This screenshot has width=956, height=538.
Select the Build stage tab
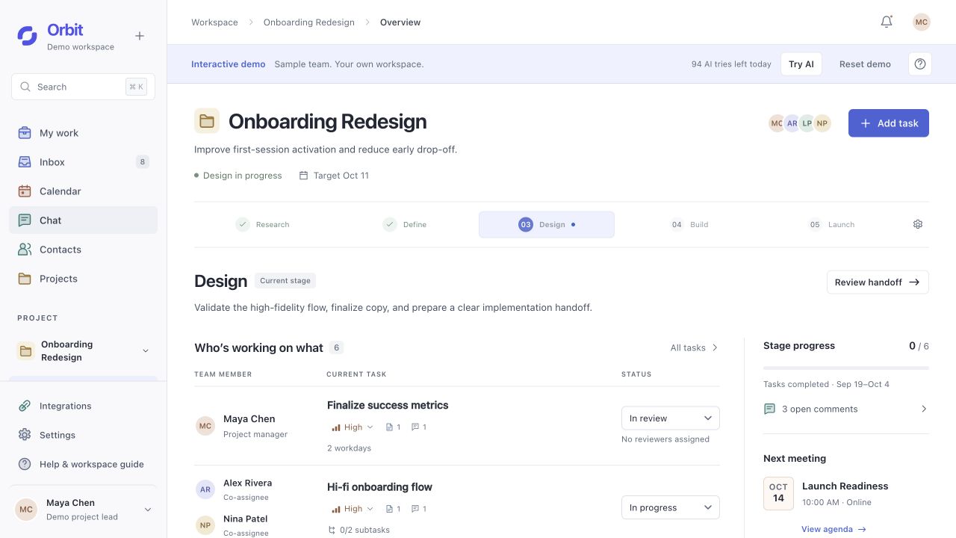click(x=689, y=224)
